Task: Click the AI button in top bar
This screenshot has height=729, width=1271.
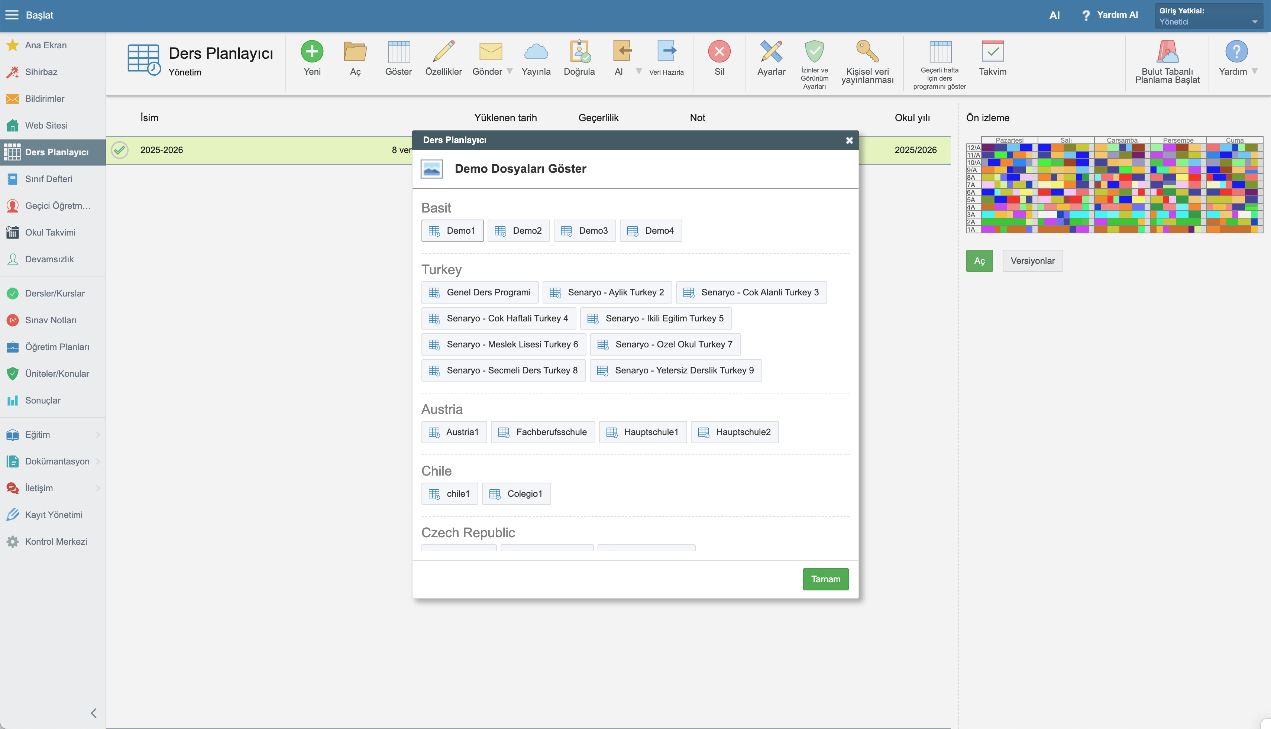Action: 1054,15
